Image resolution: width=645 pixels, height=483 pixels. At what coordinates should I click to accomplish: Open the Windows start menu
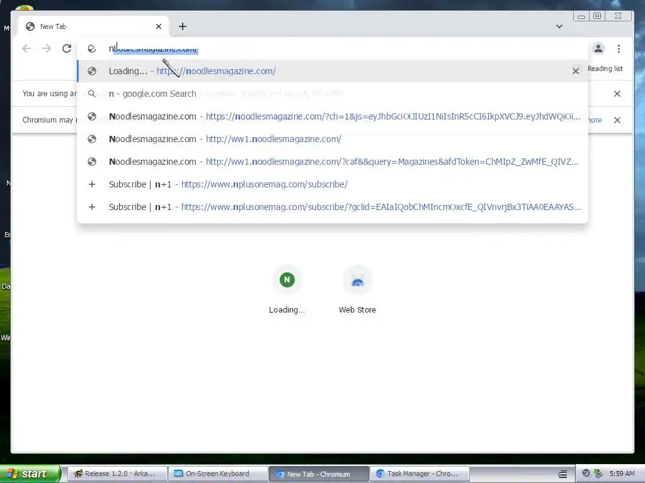[x=30, y=474]
